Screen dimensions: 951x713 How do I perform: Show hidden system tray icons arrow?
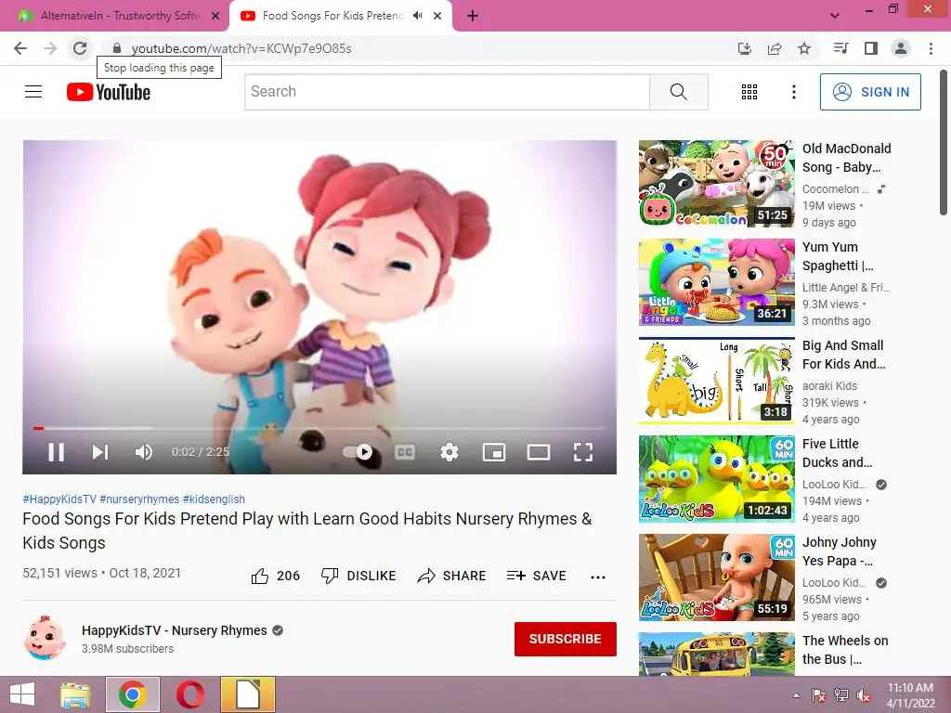(x=796, y=695)
